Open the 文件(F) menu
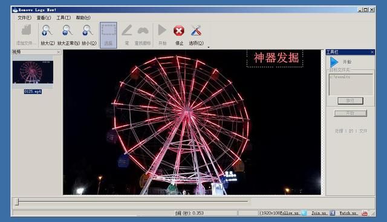387x222 pixels. [x=24, y=18]
